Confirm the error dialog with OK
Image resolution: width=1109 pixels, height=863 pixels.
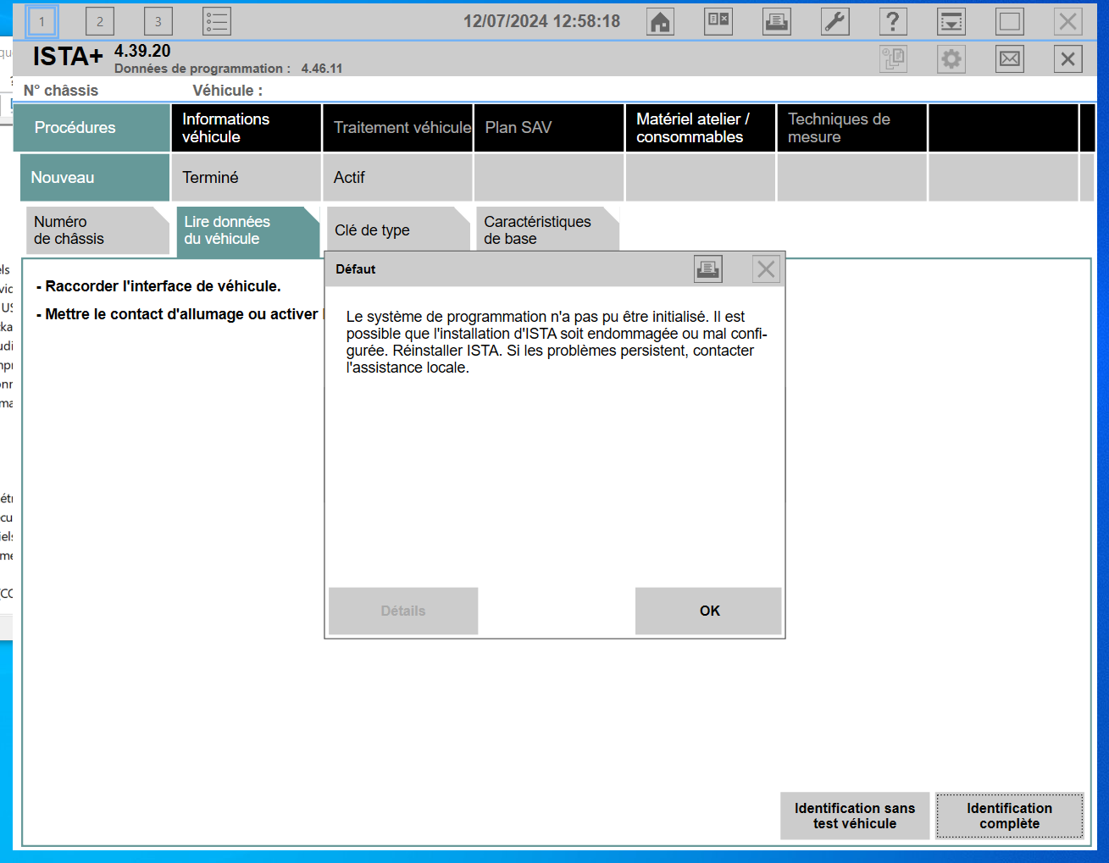(x=708, y=611)
